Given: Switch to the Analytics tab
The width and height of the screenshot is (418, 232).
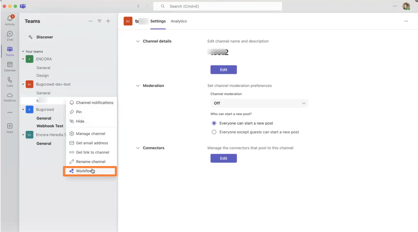Looking at the screenshot, I should point(179,21).
